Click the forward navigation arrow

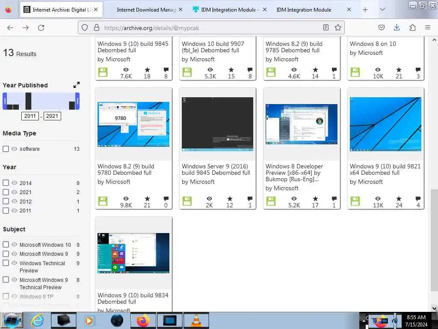tap(26, 28)
